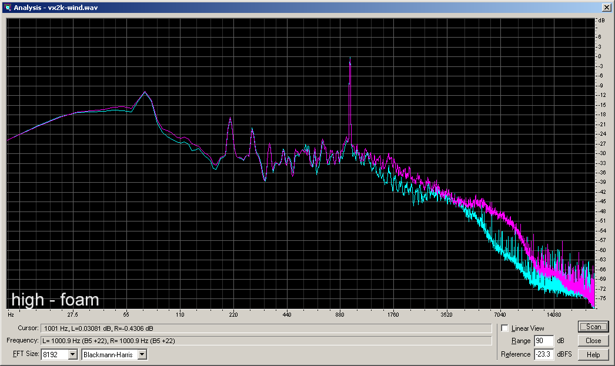The height and width of the screenshot is (366, 615).
Task: Click the -45 dB scale label
Action: (x=601, y=202)
